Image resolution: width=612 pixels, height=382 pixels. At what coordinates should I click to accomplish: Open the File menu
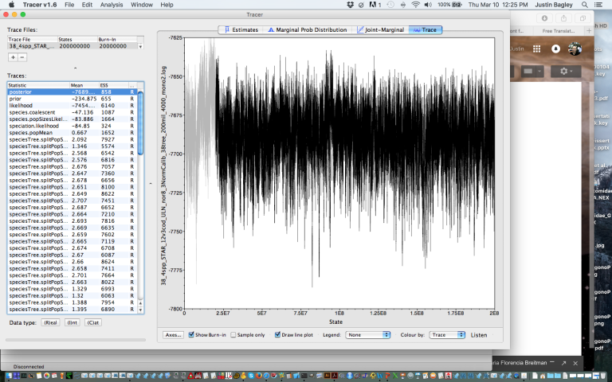point(69,5)
